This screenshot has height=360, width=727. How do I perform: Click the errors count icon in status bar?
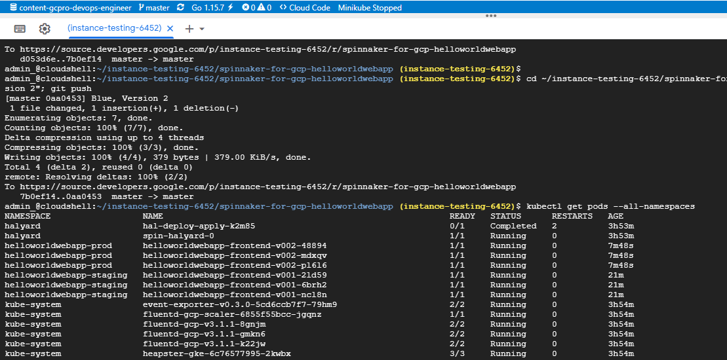point(246,8)
